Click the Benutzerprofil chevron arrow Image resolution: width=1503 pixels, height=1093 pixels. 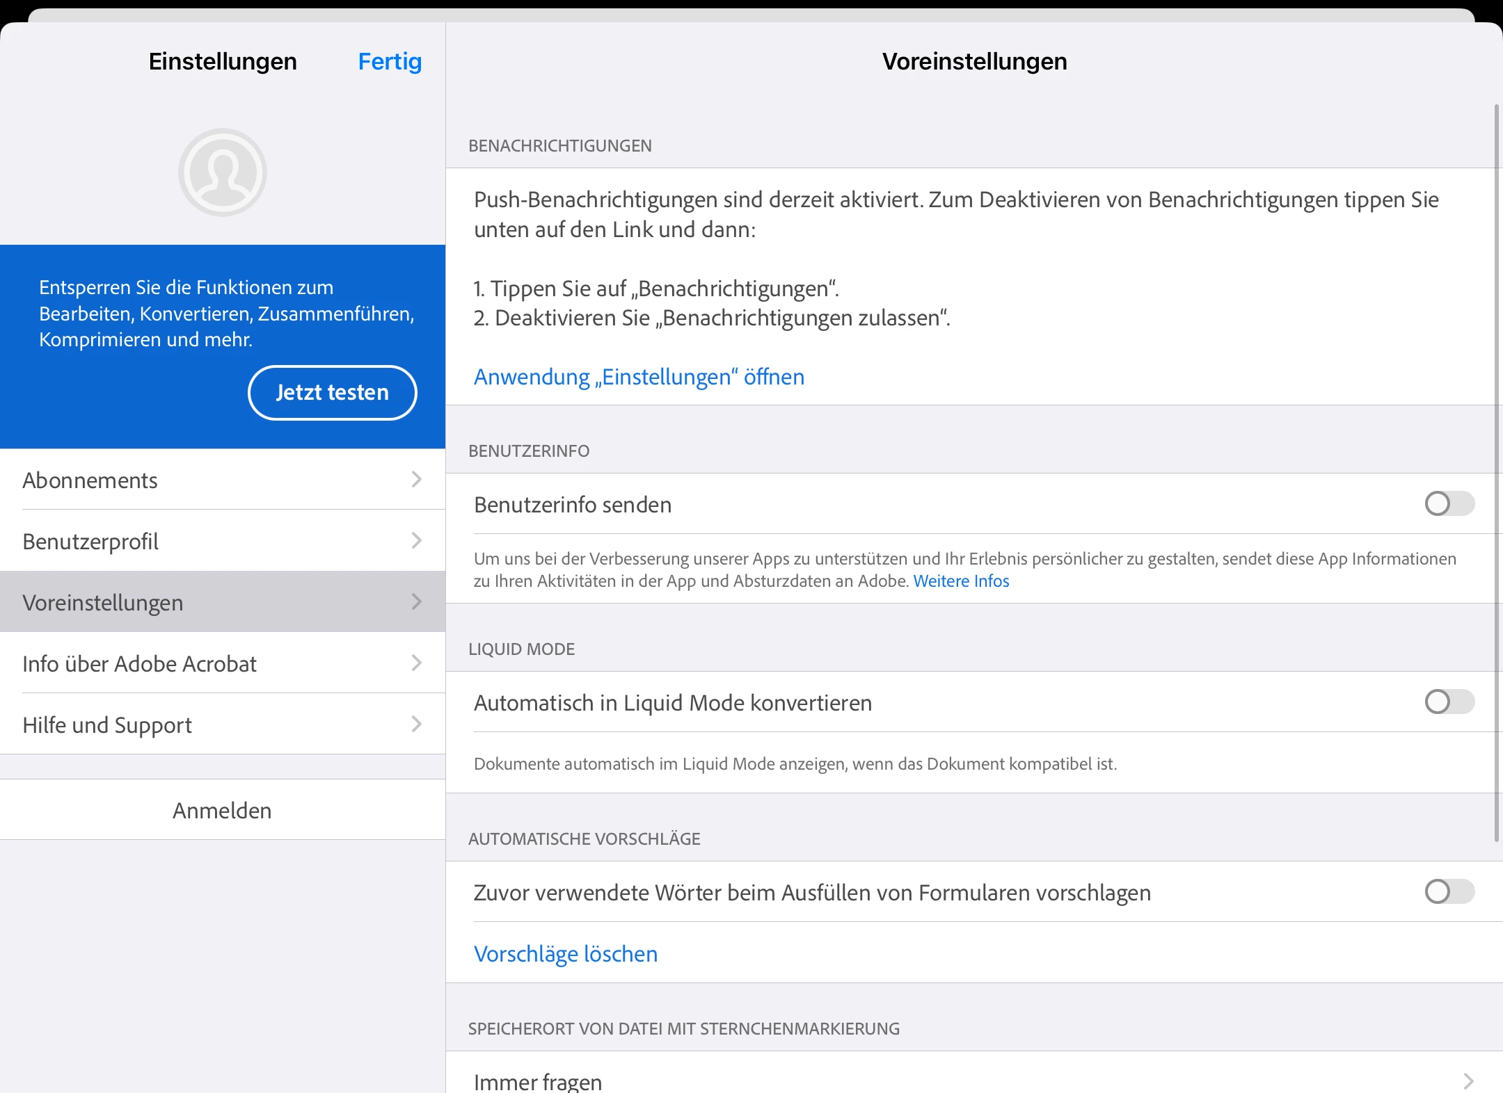click(416, 540)
